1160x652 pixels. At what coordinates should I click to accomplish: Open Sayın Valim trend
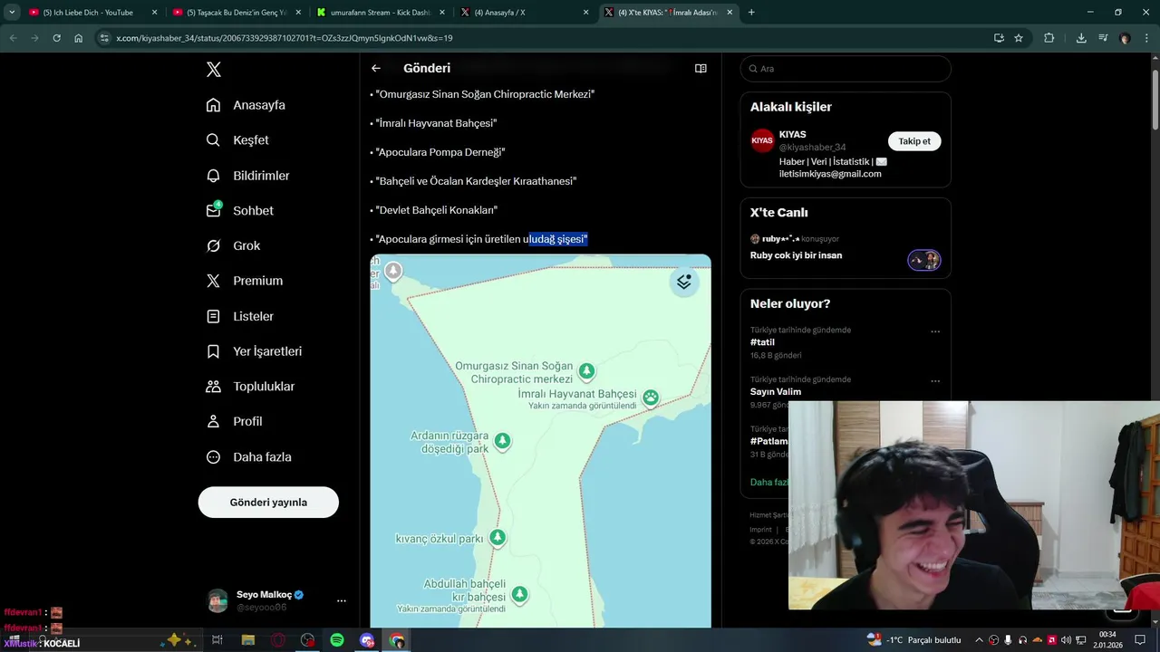pyautogui.click(x=776, y=392)
